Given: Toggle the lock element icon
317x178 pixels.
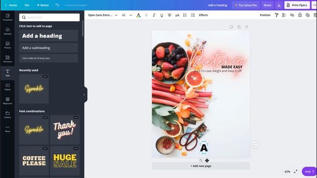Looking at the screenshot, I should tap(300, 15).
